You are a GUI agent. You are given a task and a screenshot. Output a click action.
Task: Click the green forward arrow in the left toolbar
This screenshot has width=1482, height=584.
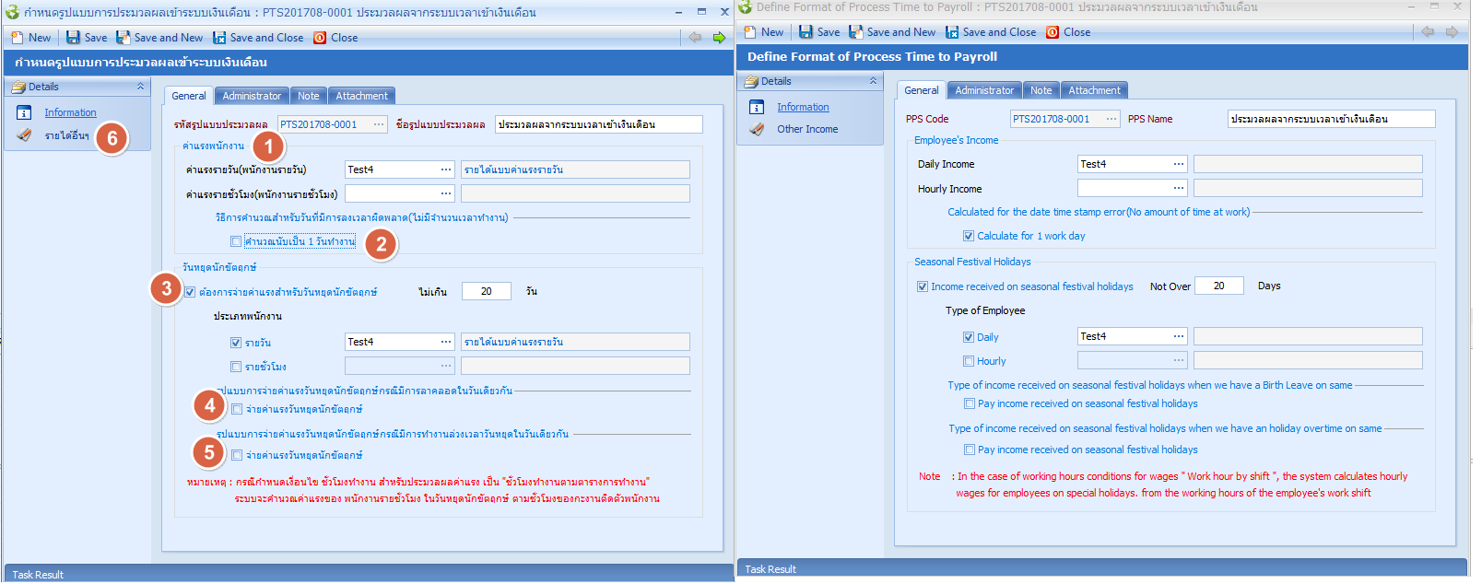tap(719, 38)
